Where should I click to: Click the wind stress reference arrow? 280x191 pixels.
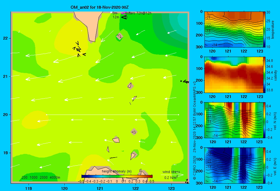[172, 175]
